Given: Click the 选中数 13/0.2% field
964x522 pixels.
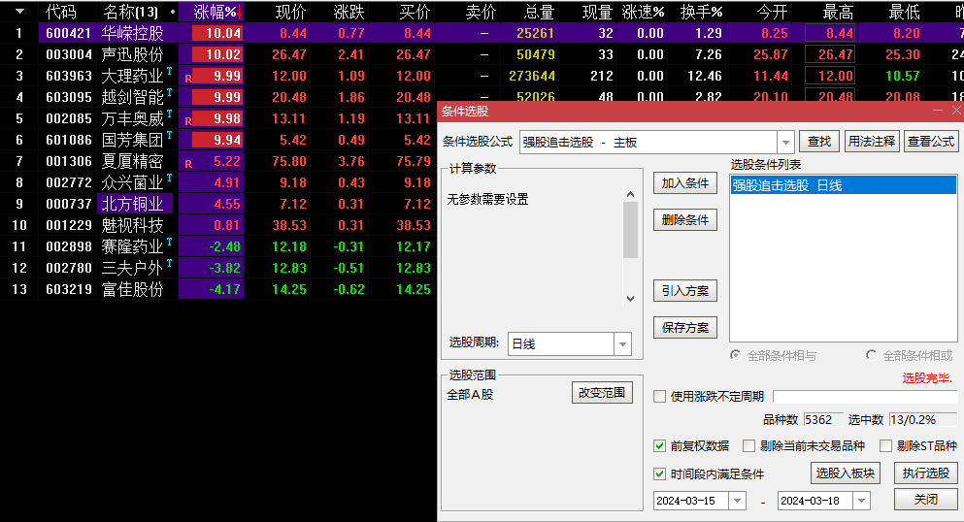Looking at the screenshot, I should click(923, 420).
